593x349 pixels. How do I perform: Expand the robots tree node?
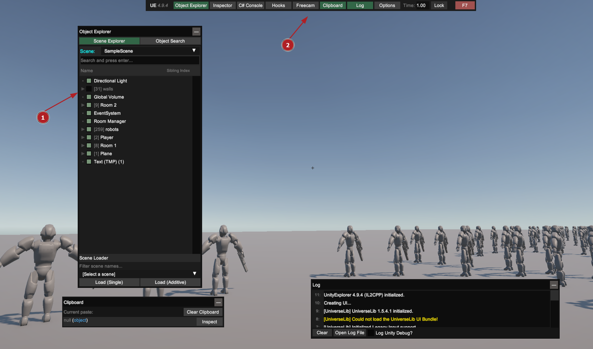pos(83,129)
